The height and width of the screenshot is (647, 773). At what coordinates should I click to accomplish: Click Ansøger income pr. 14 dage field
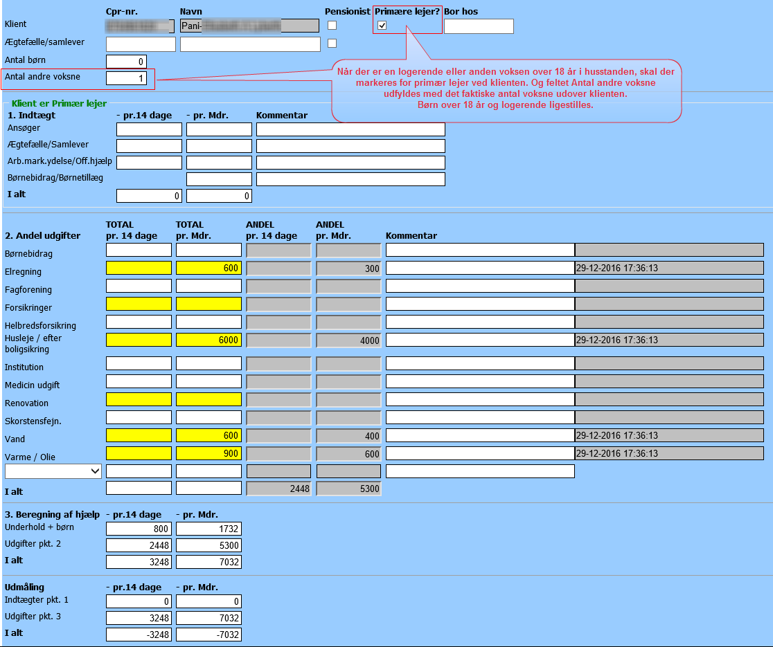tap(150, 129)
